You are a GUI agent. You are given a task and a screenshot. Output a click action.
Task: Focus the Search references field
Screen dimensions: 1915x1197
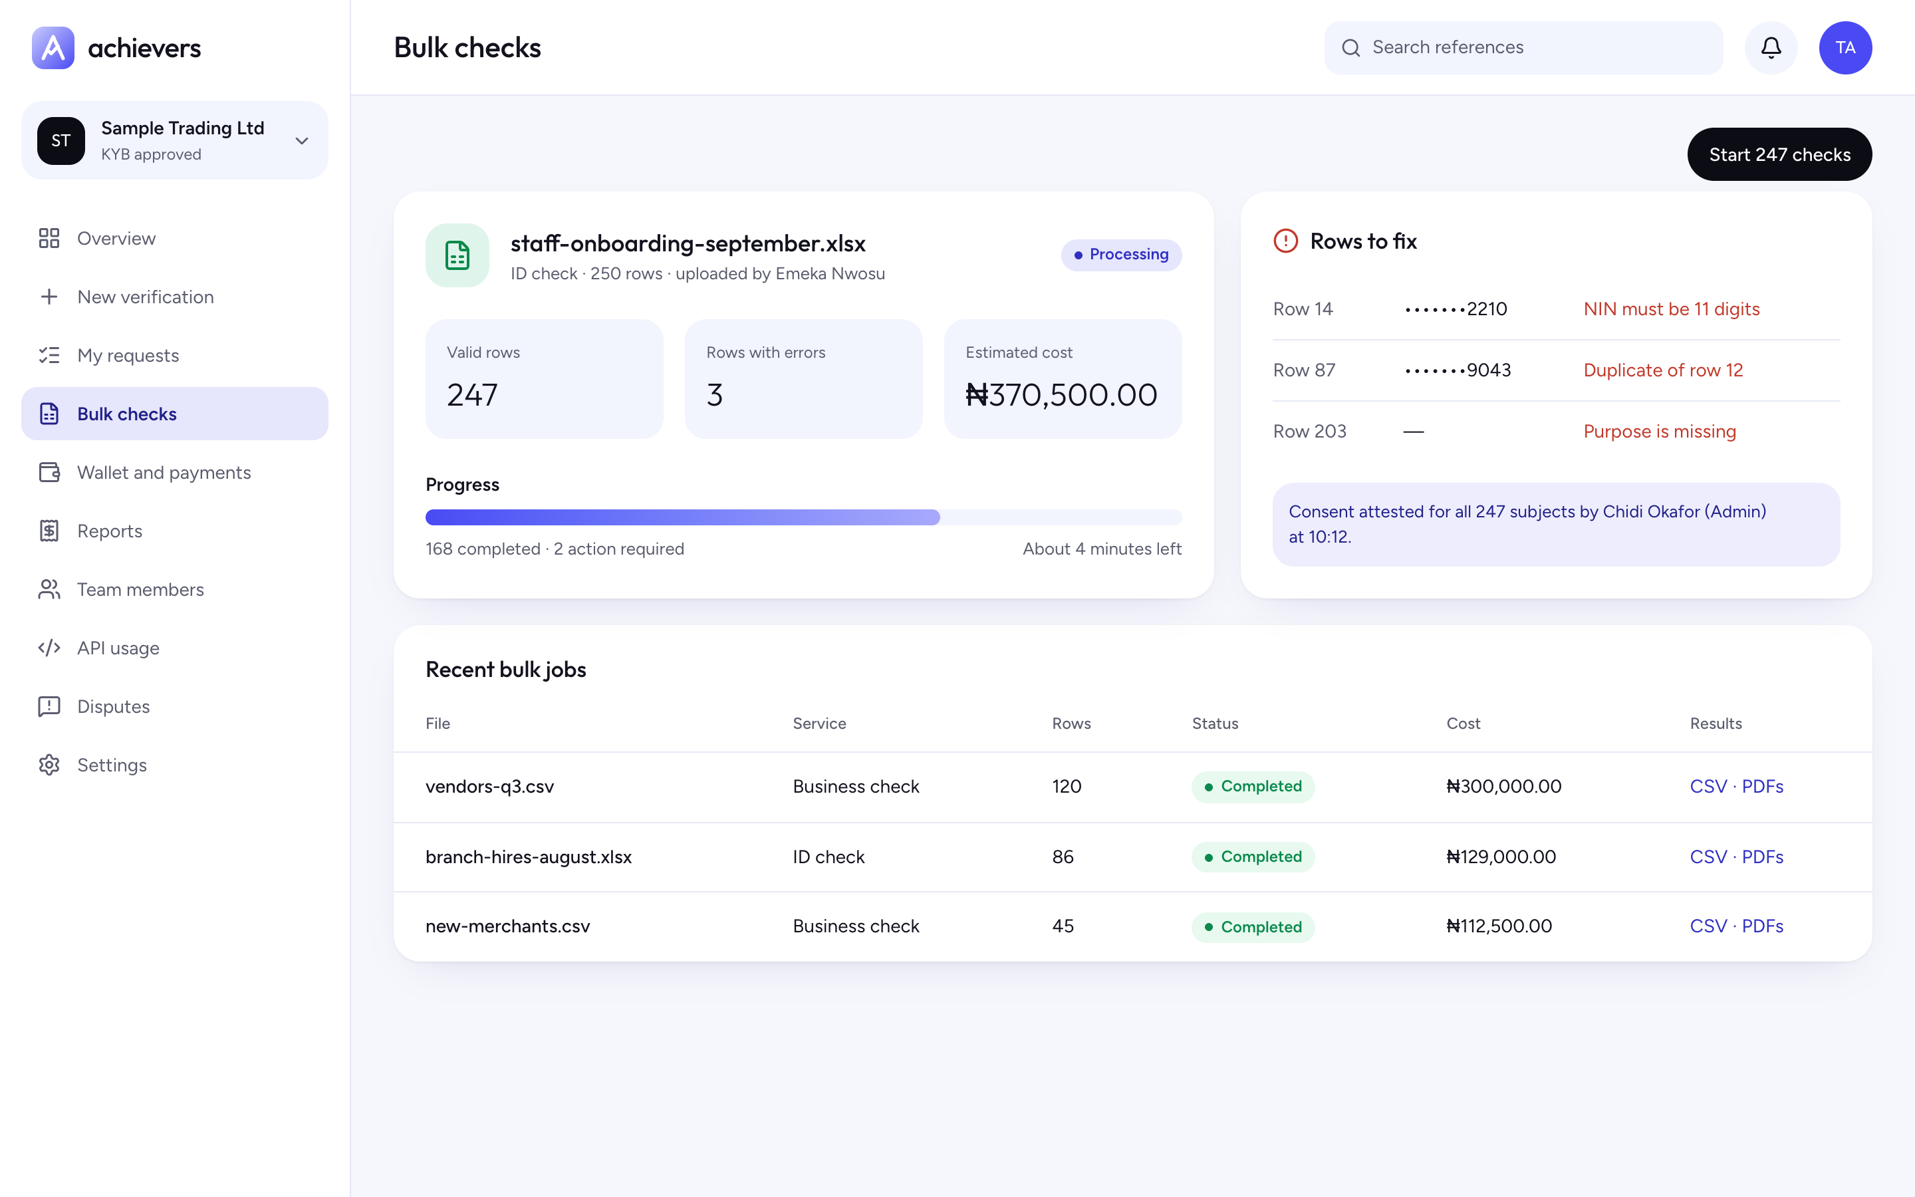click(x=1523, y=47)
